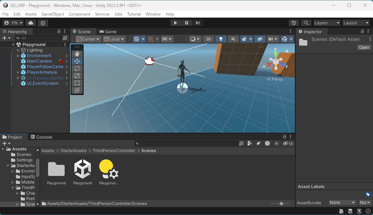
Task: Switch to the Console tab
Action: [41, 137]
